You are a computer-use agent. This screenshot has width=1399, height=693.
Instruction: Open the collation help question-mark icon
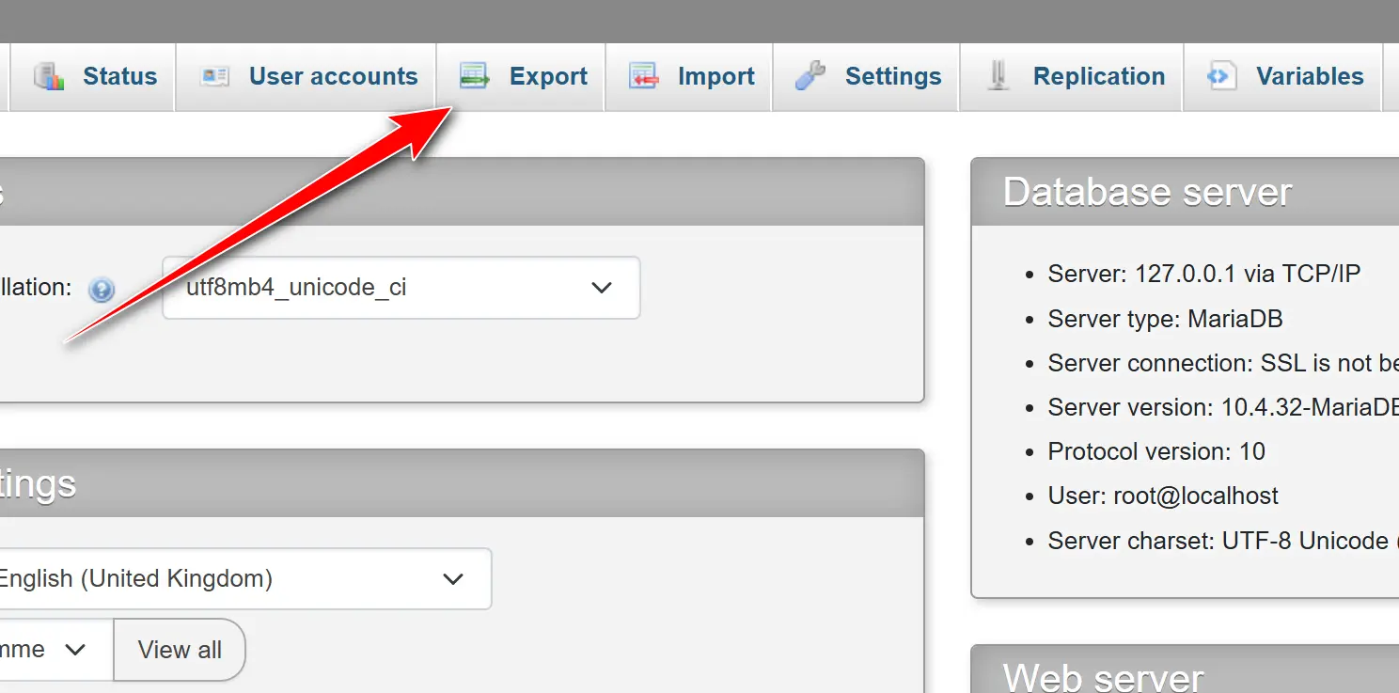pos(102,289)
